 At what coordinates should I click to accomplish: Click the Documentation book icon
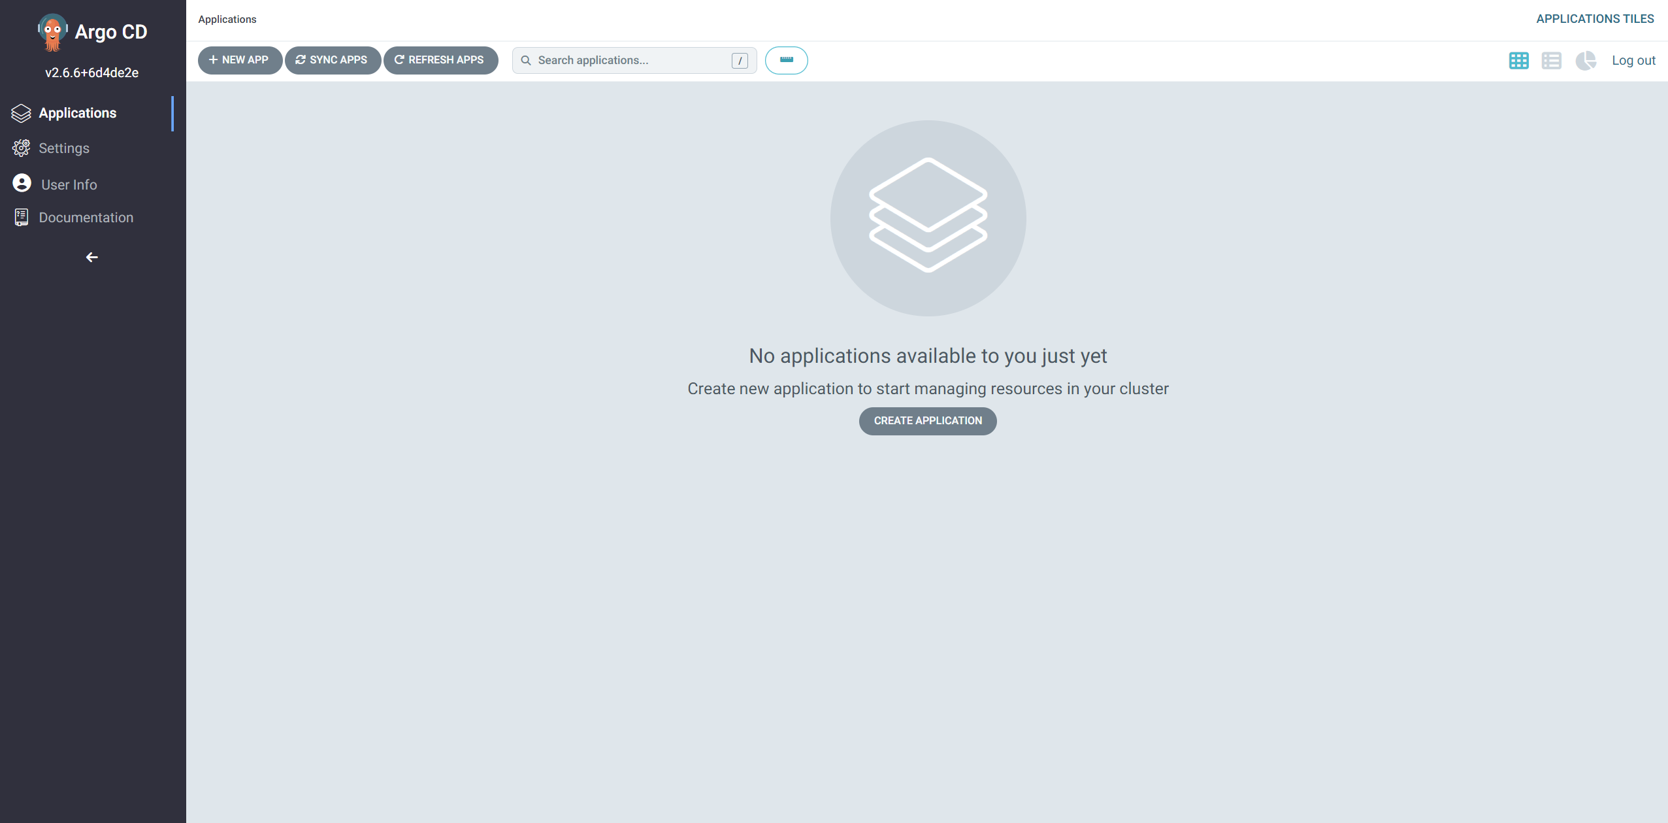click(x=21, y=217)
